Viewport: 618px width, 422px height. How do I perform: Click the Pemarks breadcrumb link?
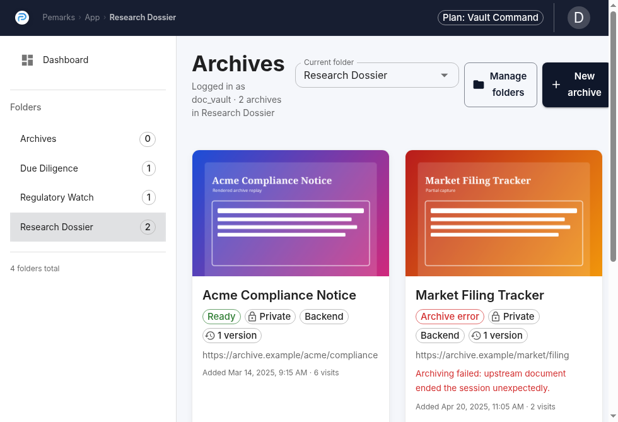click(x=59, y=18)
